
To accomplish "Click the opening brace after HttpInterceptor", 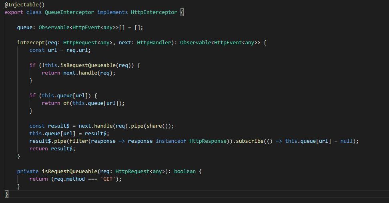I will pyautogui.click(x=182, y=12).
